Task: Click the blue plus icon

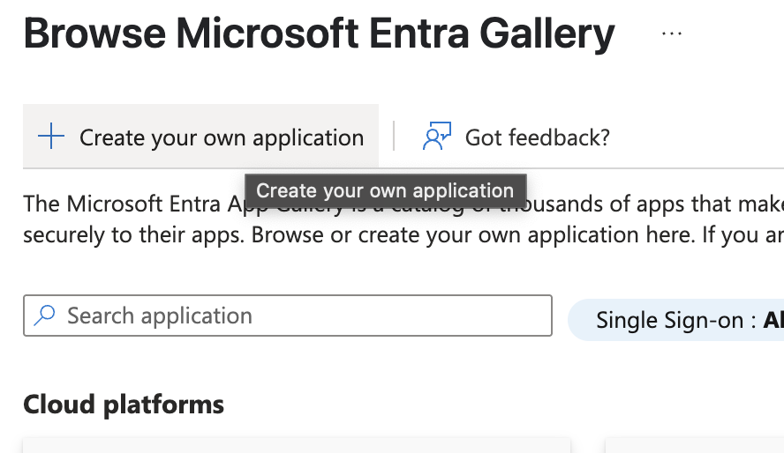Action: pos(51,137)
